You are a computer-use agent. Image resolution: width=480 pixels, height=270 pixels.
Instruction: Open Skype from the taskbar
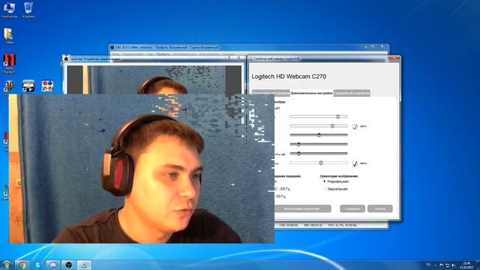click(37, 265)
